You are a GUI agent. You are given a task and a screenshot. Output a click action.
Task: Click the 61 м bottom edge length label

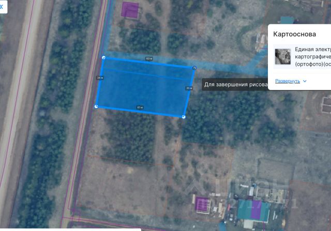tap(140, 107)
